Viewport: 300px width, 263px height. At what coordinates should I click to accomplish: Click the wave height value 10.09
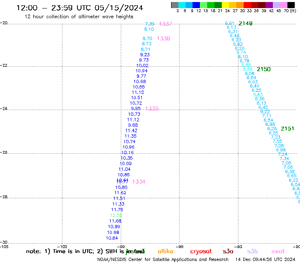[x=126, y=164]
